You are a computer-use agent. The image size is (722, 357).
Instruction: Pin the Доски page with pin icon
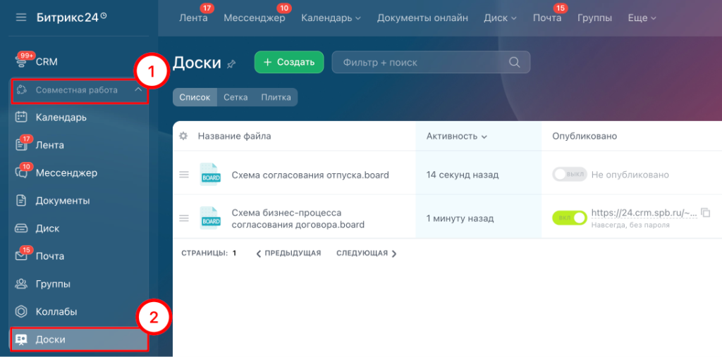click(231, 64)
